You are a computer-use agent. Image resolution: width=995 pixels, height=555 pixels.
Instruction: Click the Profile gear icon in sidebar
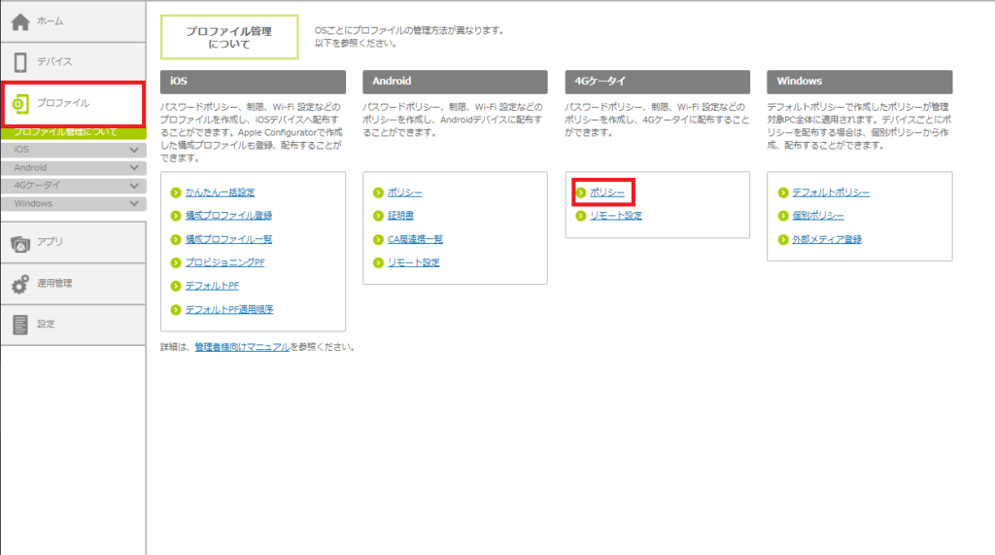pos(20,103)
